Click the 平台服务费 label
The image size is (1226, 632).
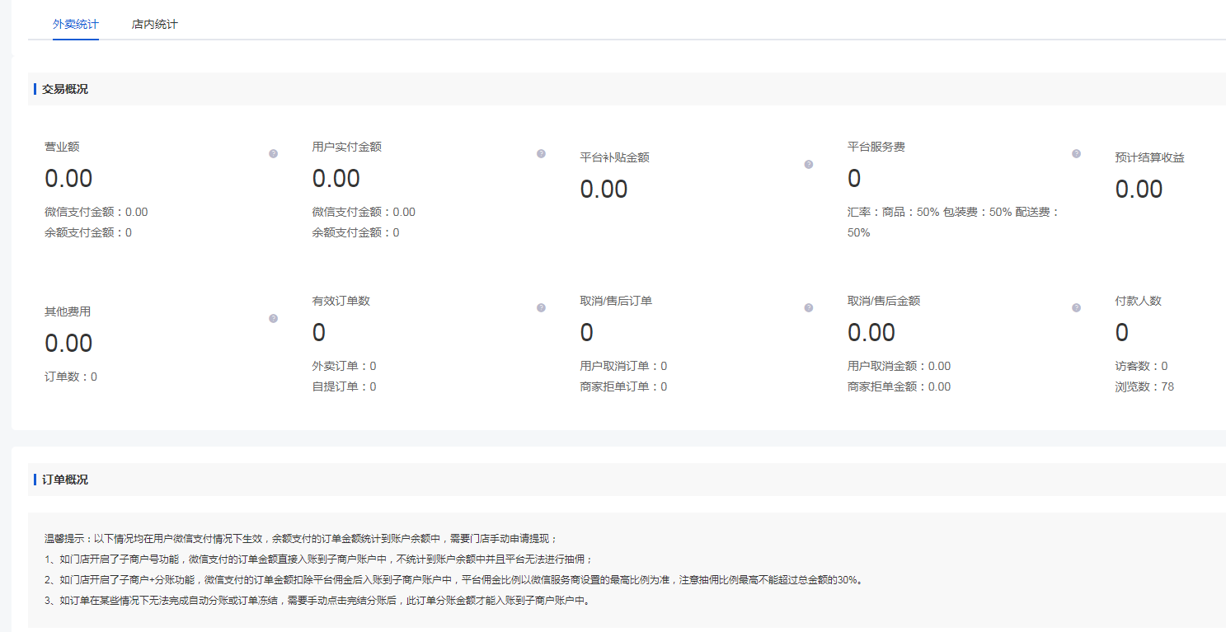876,147
